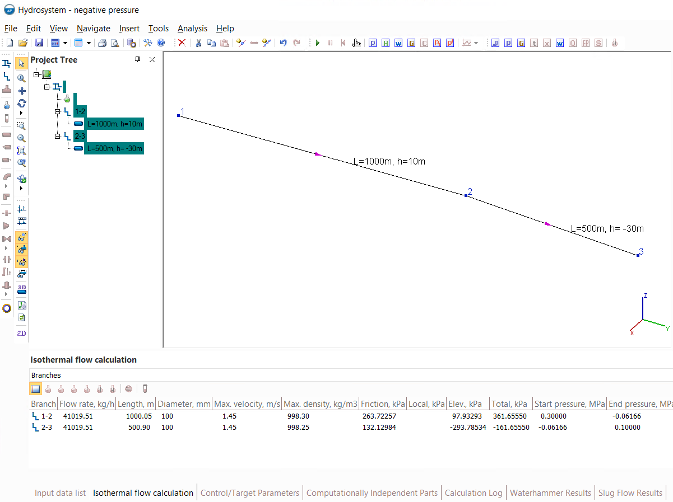Switch to the 2D view icon
673x502 pixels.
(21, 334)
